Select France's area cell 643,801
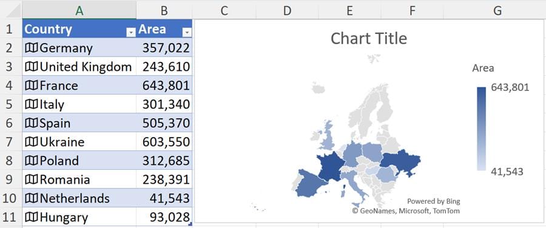Viewport: 546px width, 228px height. [164, 85]
